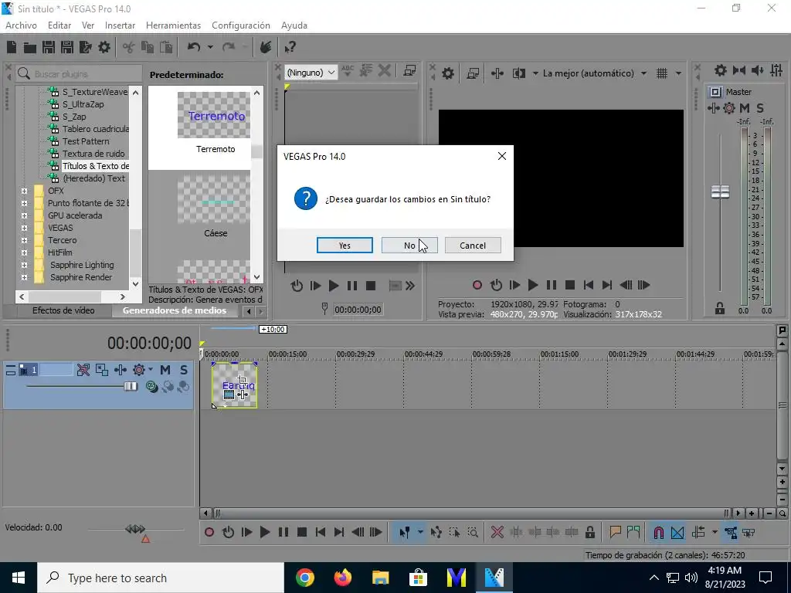Image resolution: width=791 pixels, height=593 pixels.
Task: Expand the Sapphire Lighting folder
Action: pos(24,266)
